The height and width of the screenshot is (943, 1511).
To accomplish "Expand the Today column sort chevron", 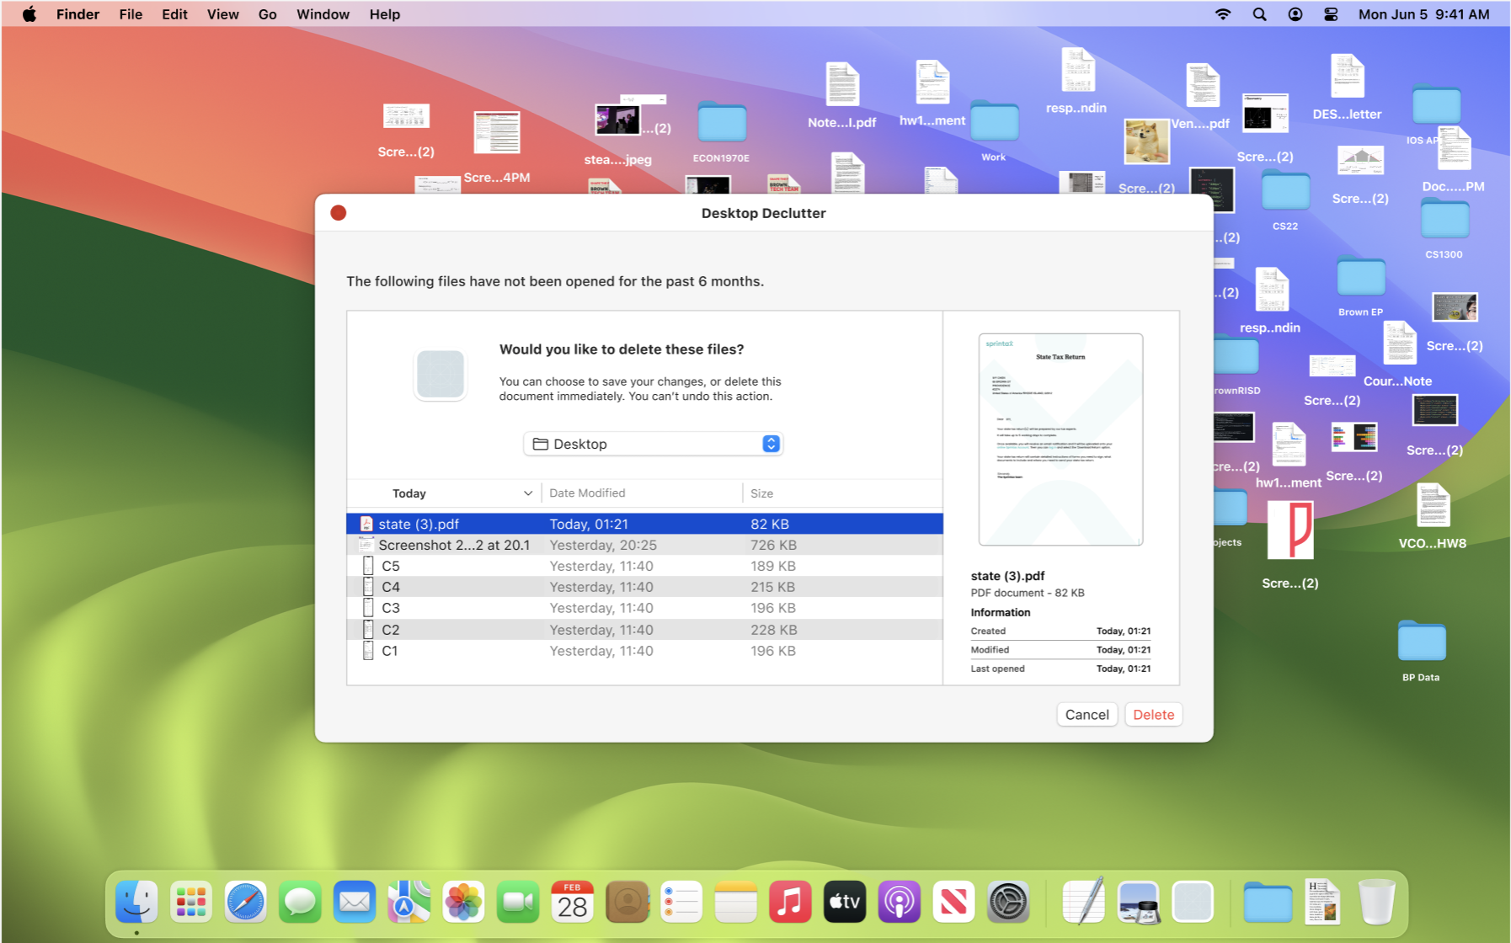I will pyautogui.click(x=528, y=493).
